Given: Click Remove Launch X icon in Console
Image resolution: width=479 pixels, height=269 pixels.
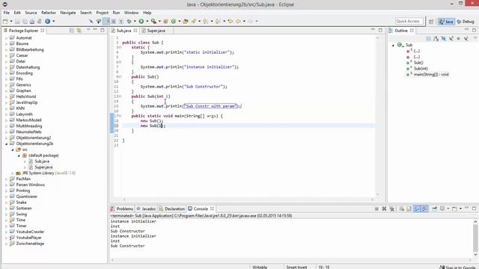Looking at the screenshot, I should 384,208.
